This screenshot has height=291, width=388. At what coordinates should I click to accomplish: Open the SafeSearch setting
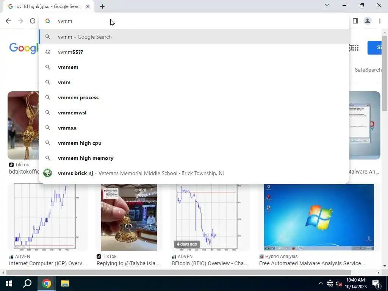pos(368,70)
